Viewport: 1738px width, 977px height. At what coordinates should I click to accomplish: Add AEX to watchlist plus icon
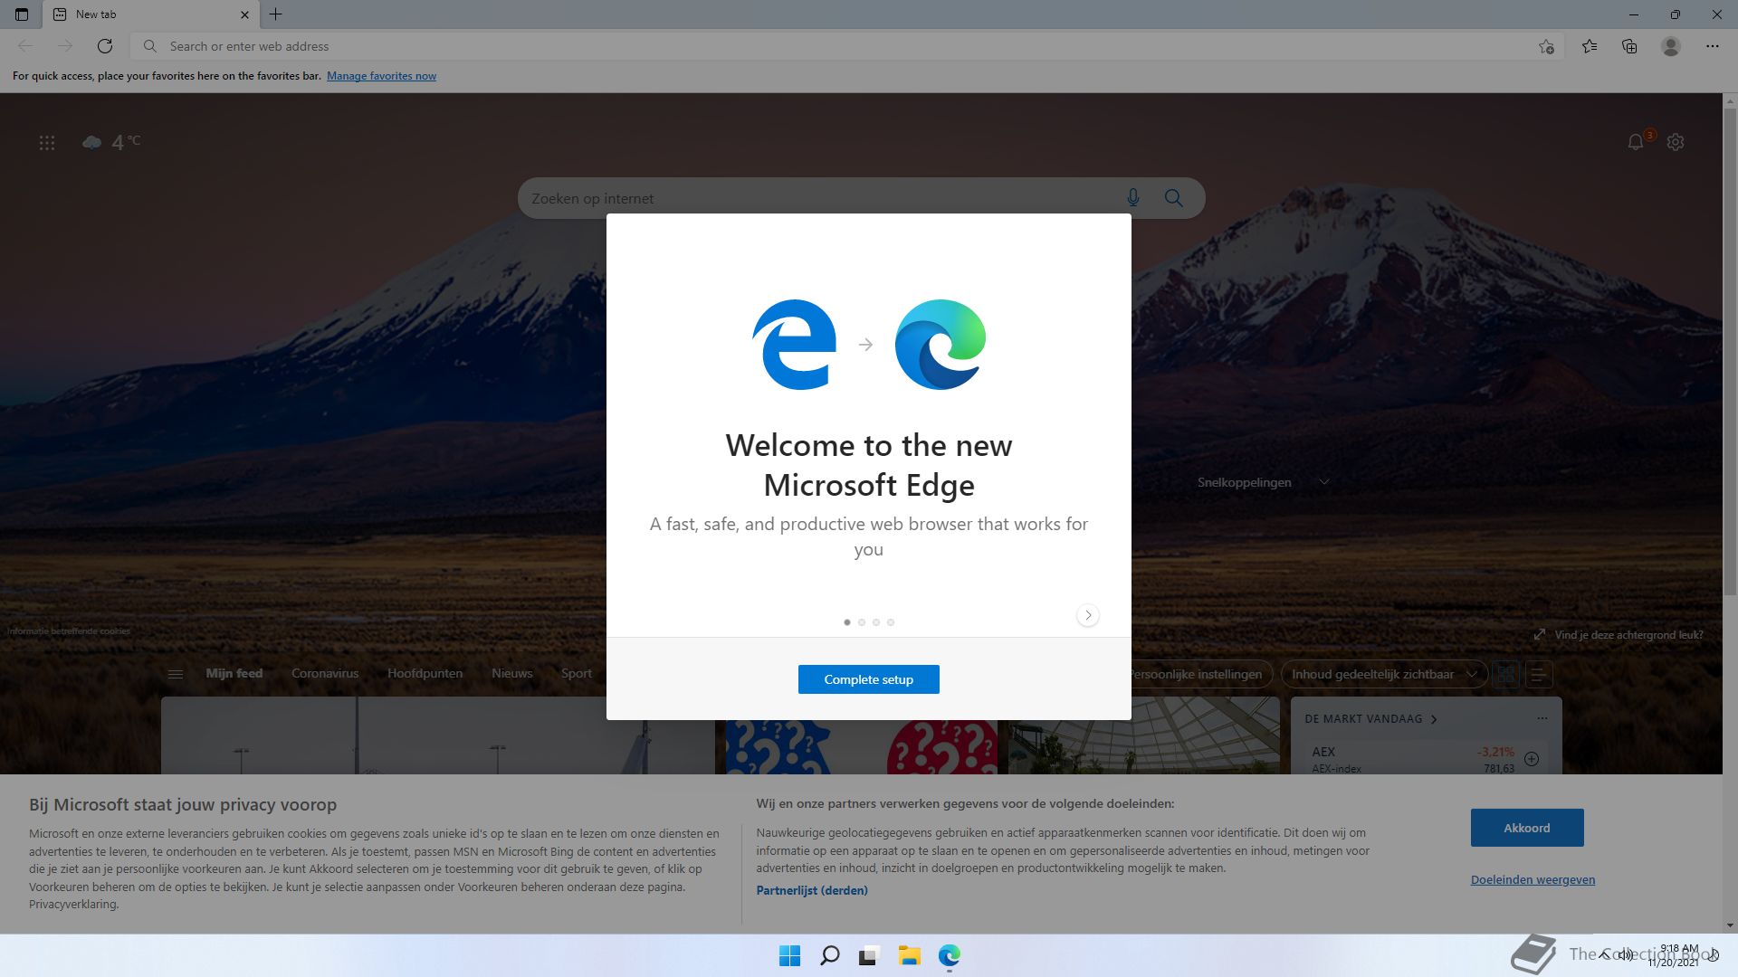click(1532, 759)
